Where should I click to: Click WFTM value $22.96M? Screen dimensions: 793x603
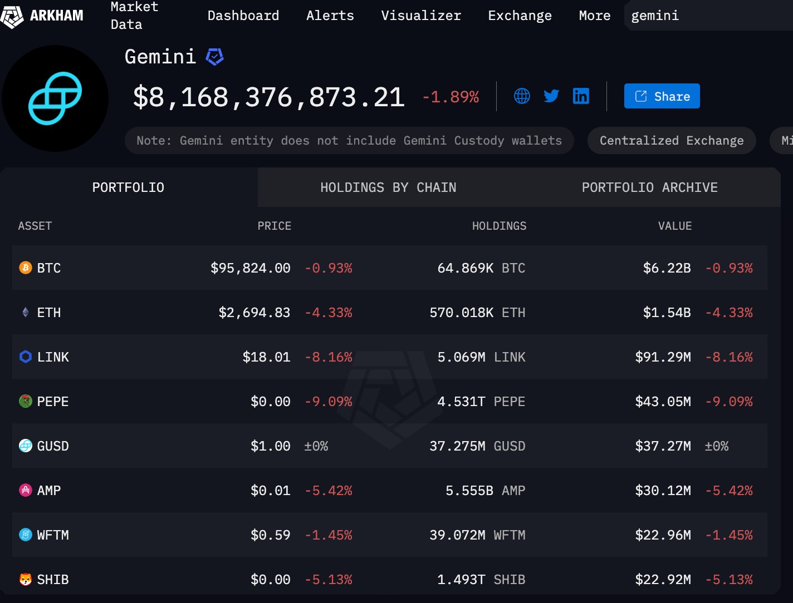coord(663,535)
